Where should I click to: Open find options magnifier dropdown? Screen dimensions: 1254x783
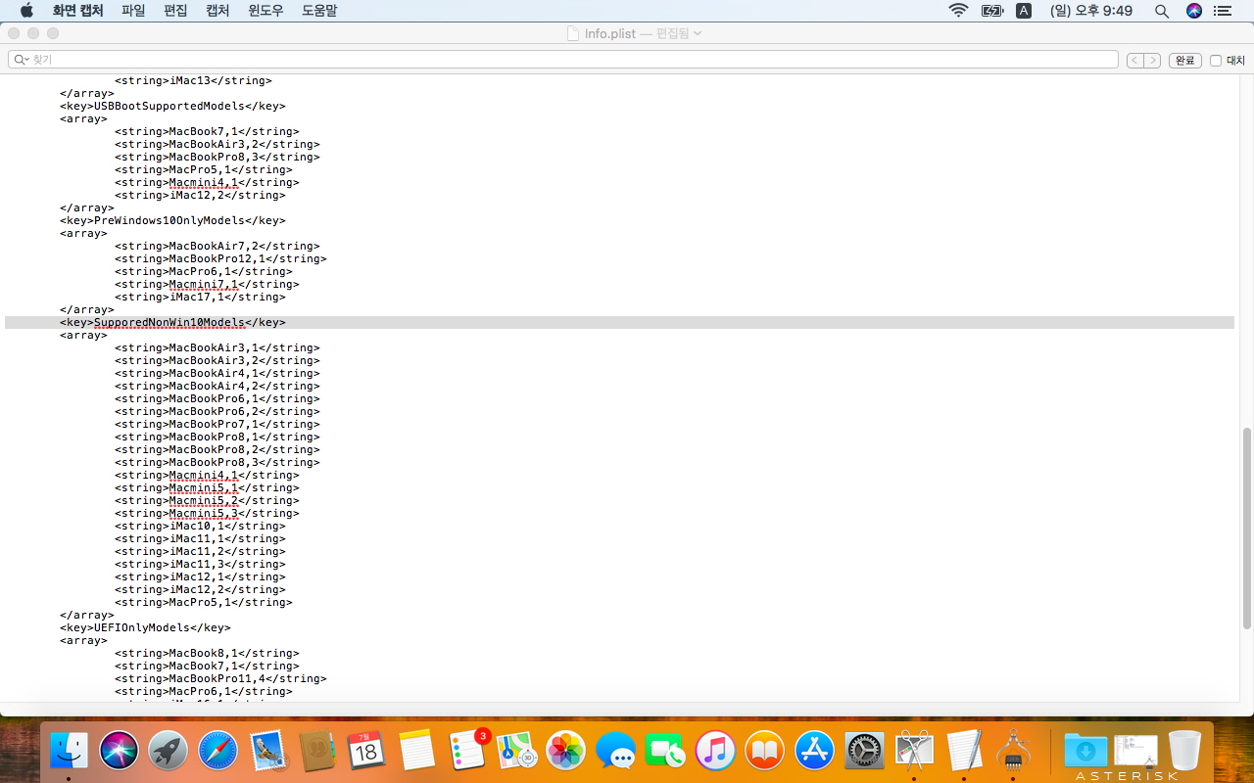23,60
